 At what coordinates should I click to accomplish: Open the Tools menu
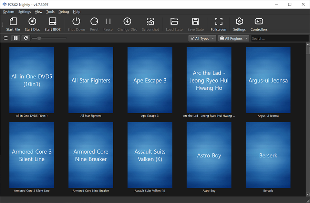50,12
